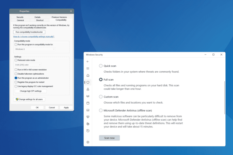Open the hamburger navigation menu in Windows Security
233x155 pixels.
tap(88, 68)
